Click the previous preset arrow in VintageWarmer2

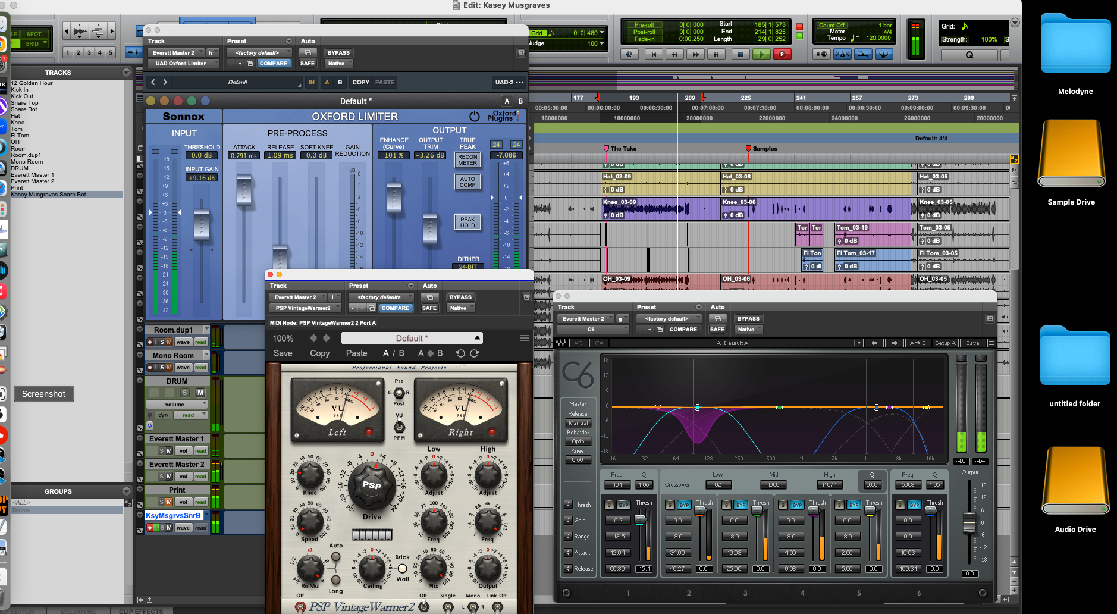click(x=313, y=338)
